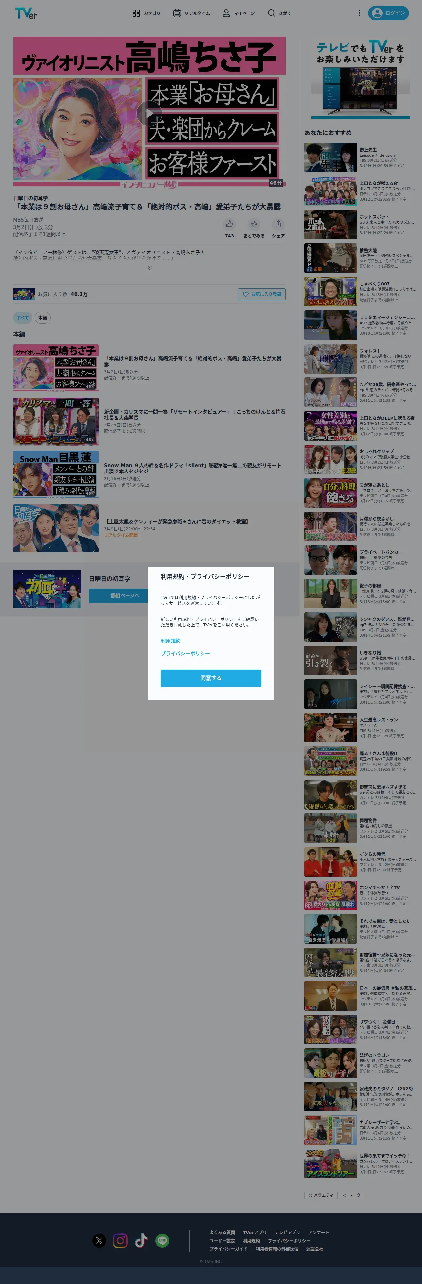
Task: Open the きんに君のダイエット教室 episode title
Action: (x=177, y=521)
